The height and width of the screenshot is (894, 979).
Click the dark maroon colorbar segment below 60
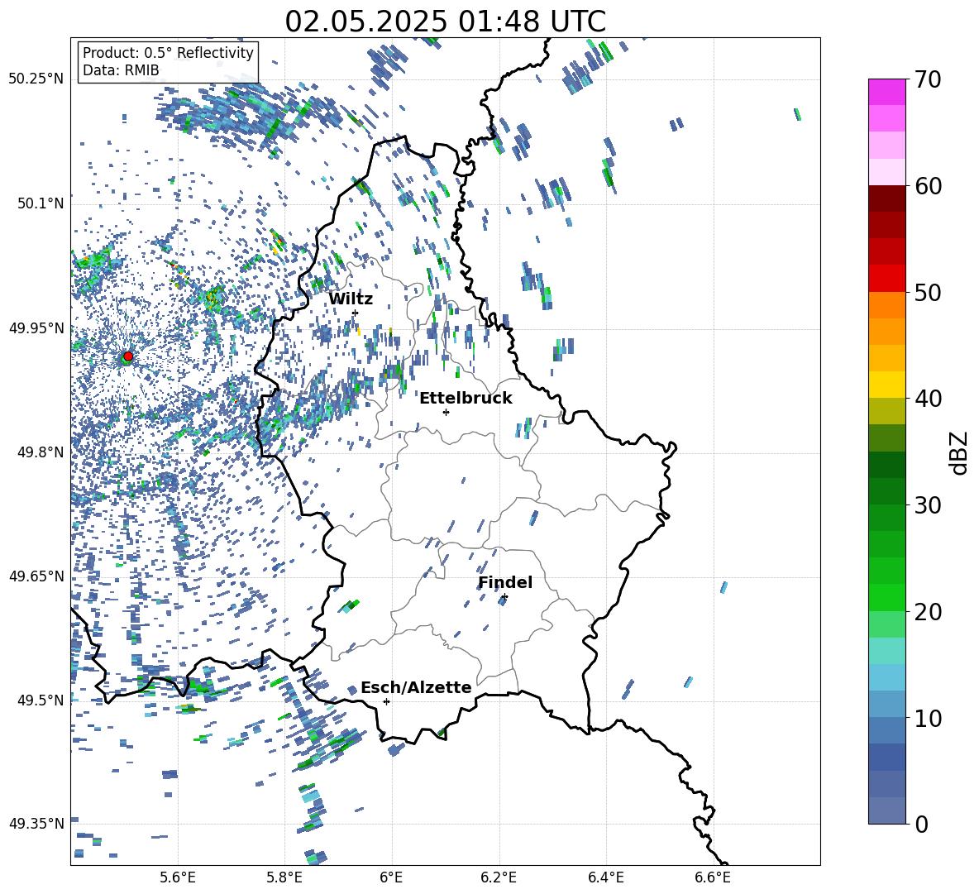(x=887, y=198)
